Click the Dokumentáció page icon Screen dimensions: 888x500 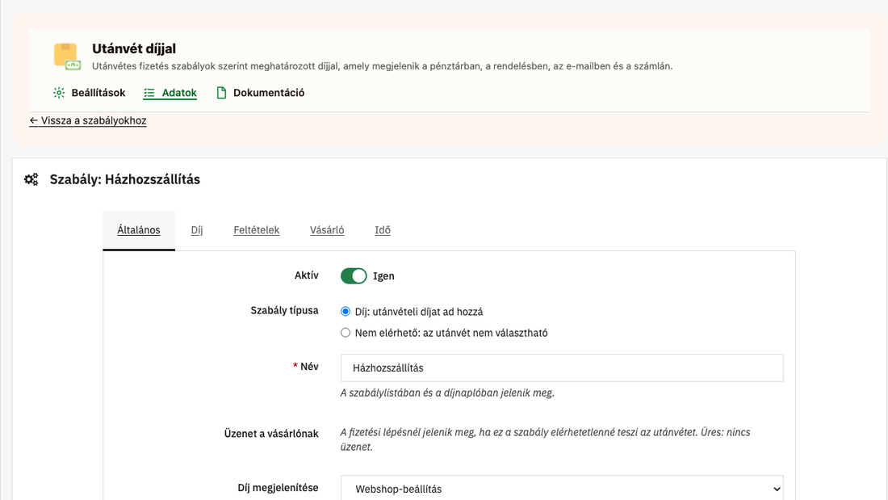coord(221,92)
